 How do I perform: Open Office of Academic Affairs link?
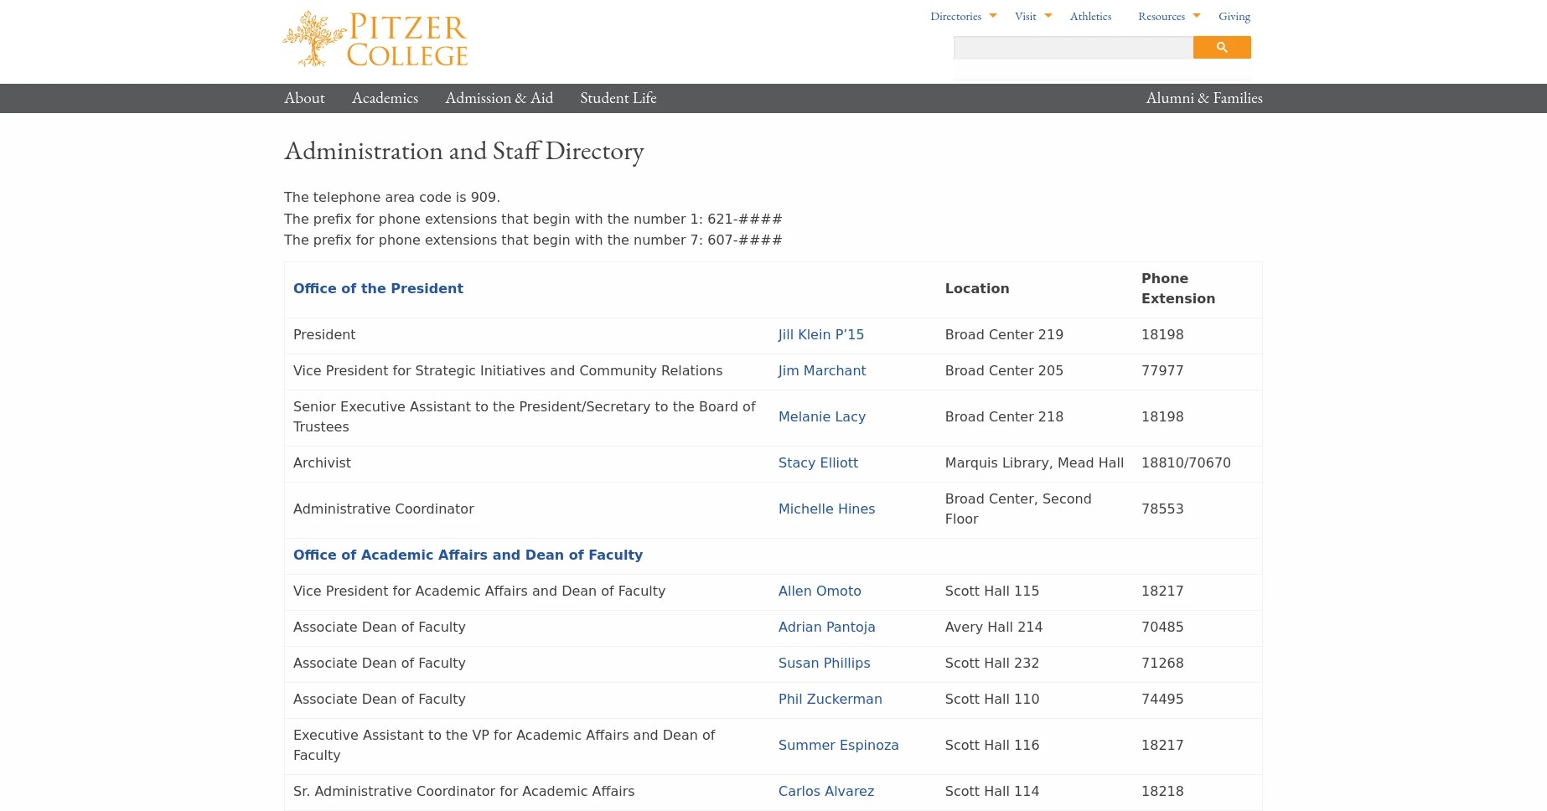[x=468, y=555]
